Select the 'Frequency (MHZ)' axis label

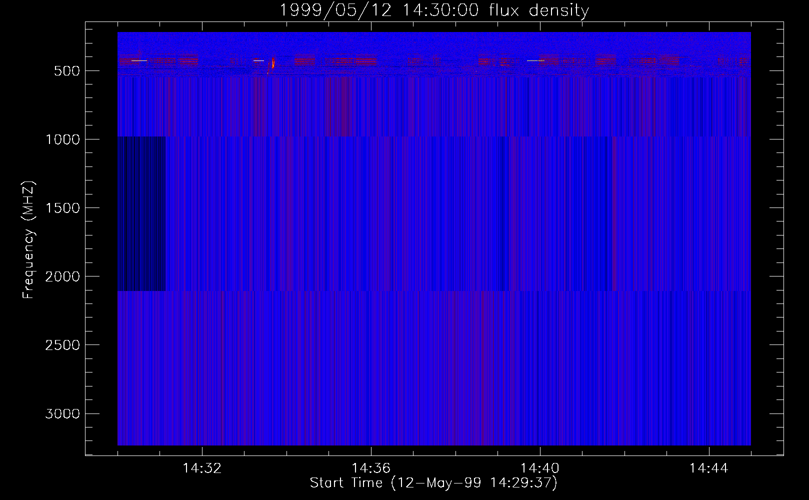pos(29,239)
